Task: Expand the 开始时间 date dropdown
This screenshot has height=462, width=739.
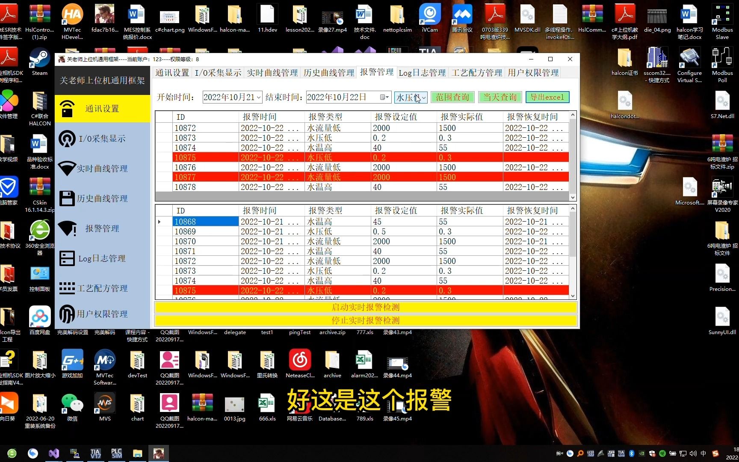Action: click(259, 98)
